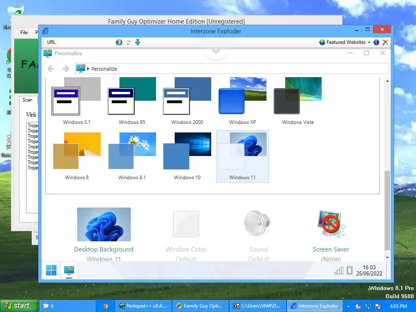This screenshot has height=312, width=416.
Task: Click the monitor icon in Personalize address bar
Action: 81,68
